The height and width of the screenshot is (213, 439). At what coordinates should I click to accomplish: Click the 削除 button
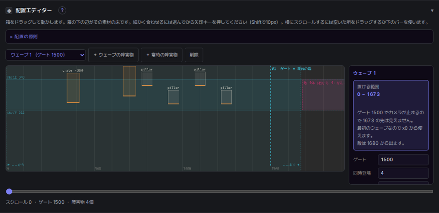point(194,55)
